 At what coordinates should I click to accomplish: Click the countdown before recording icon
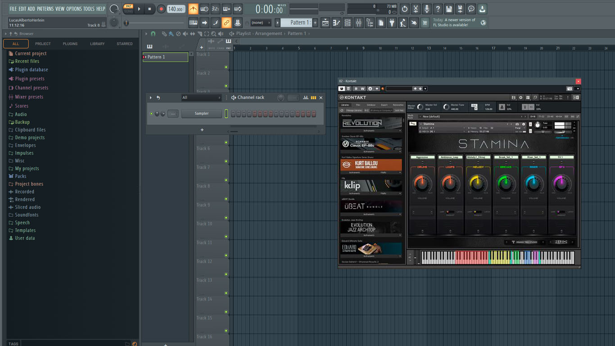point(216,9)
